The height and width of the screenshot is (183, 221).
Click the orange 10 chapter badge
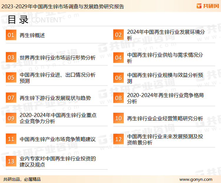118,118
